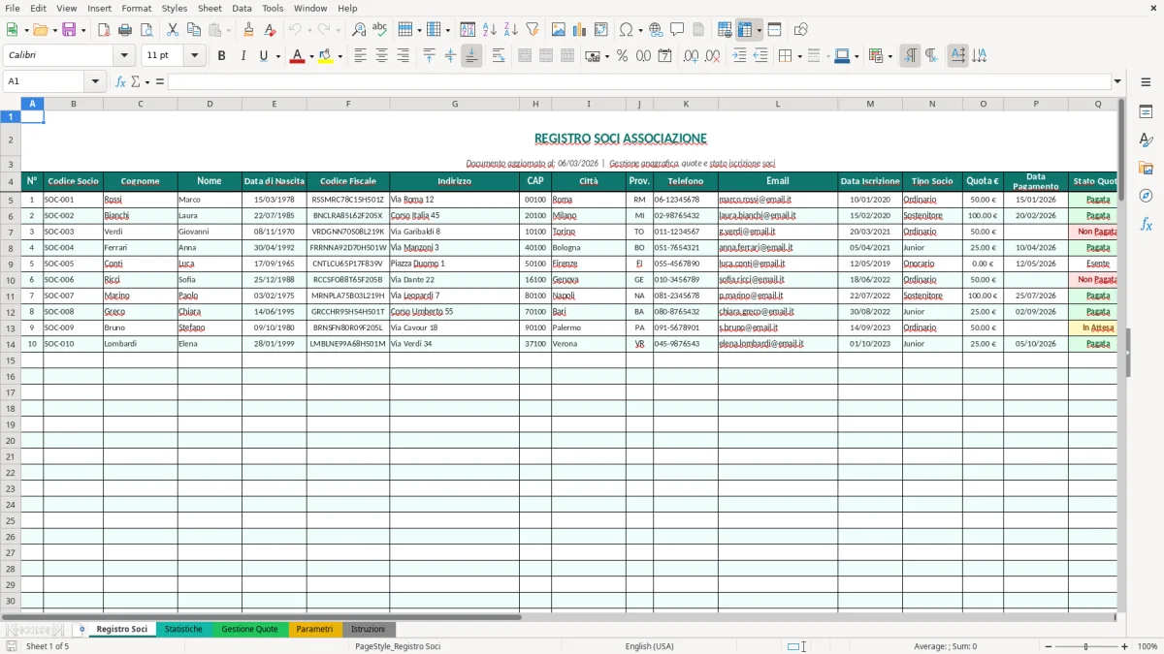Select column G header
The width and height of the screenshot is (1164, 654).
[x=454, y=104]
